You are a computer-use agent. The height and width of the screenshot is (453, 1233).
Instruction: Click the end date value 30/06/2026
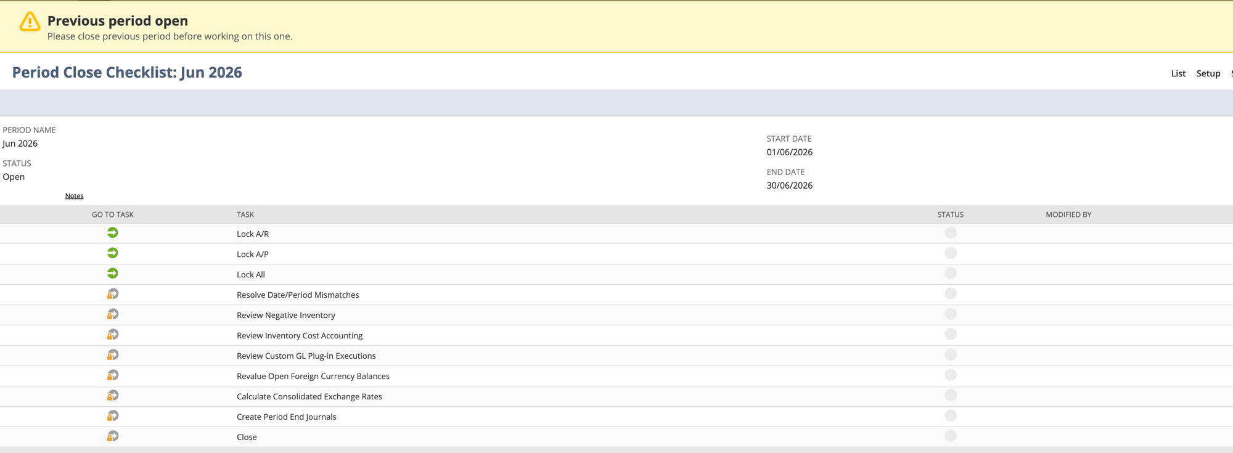790,186
